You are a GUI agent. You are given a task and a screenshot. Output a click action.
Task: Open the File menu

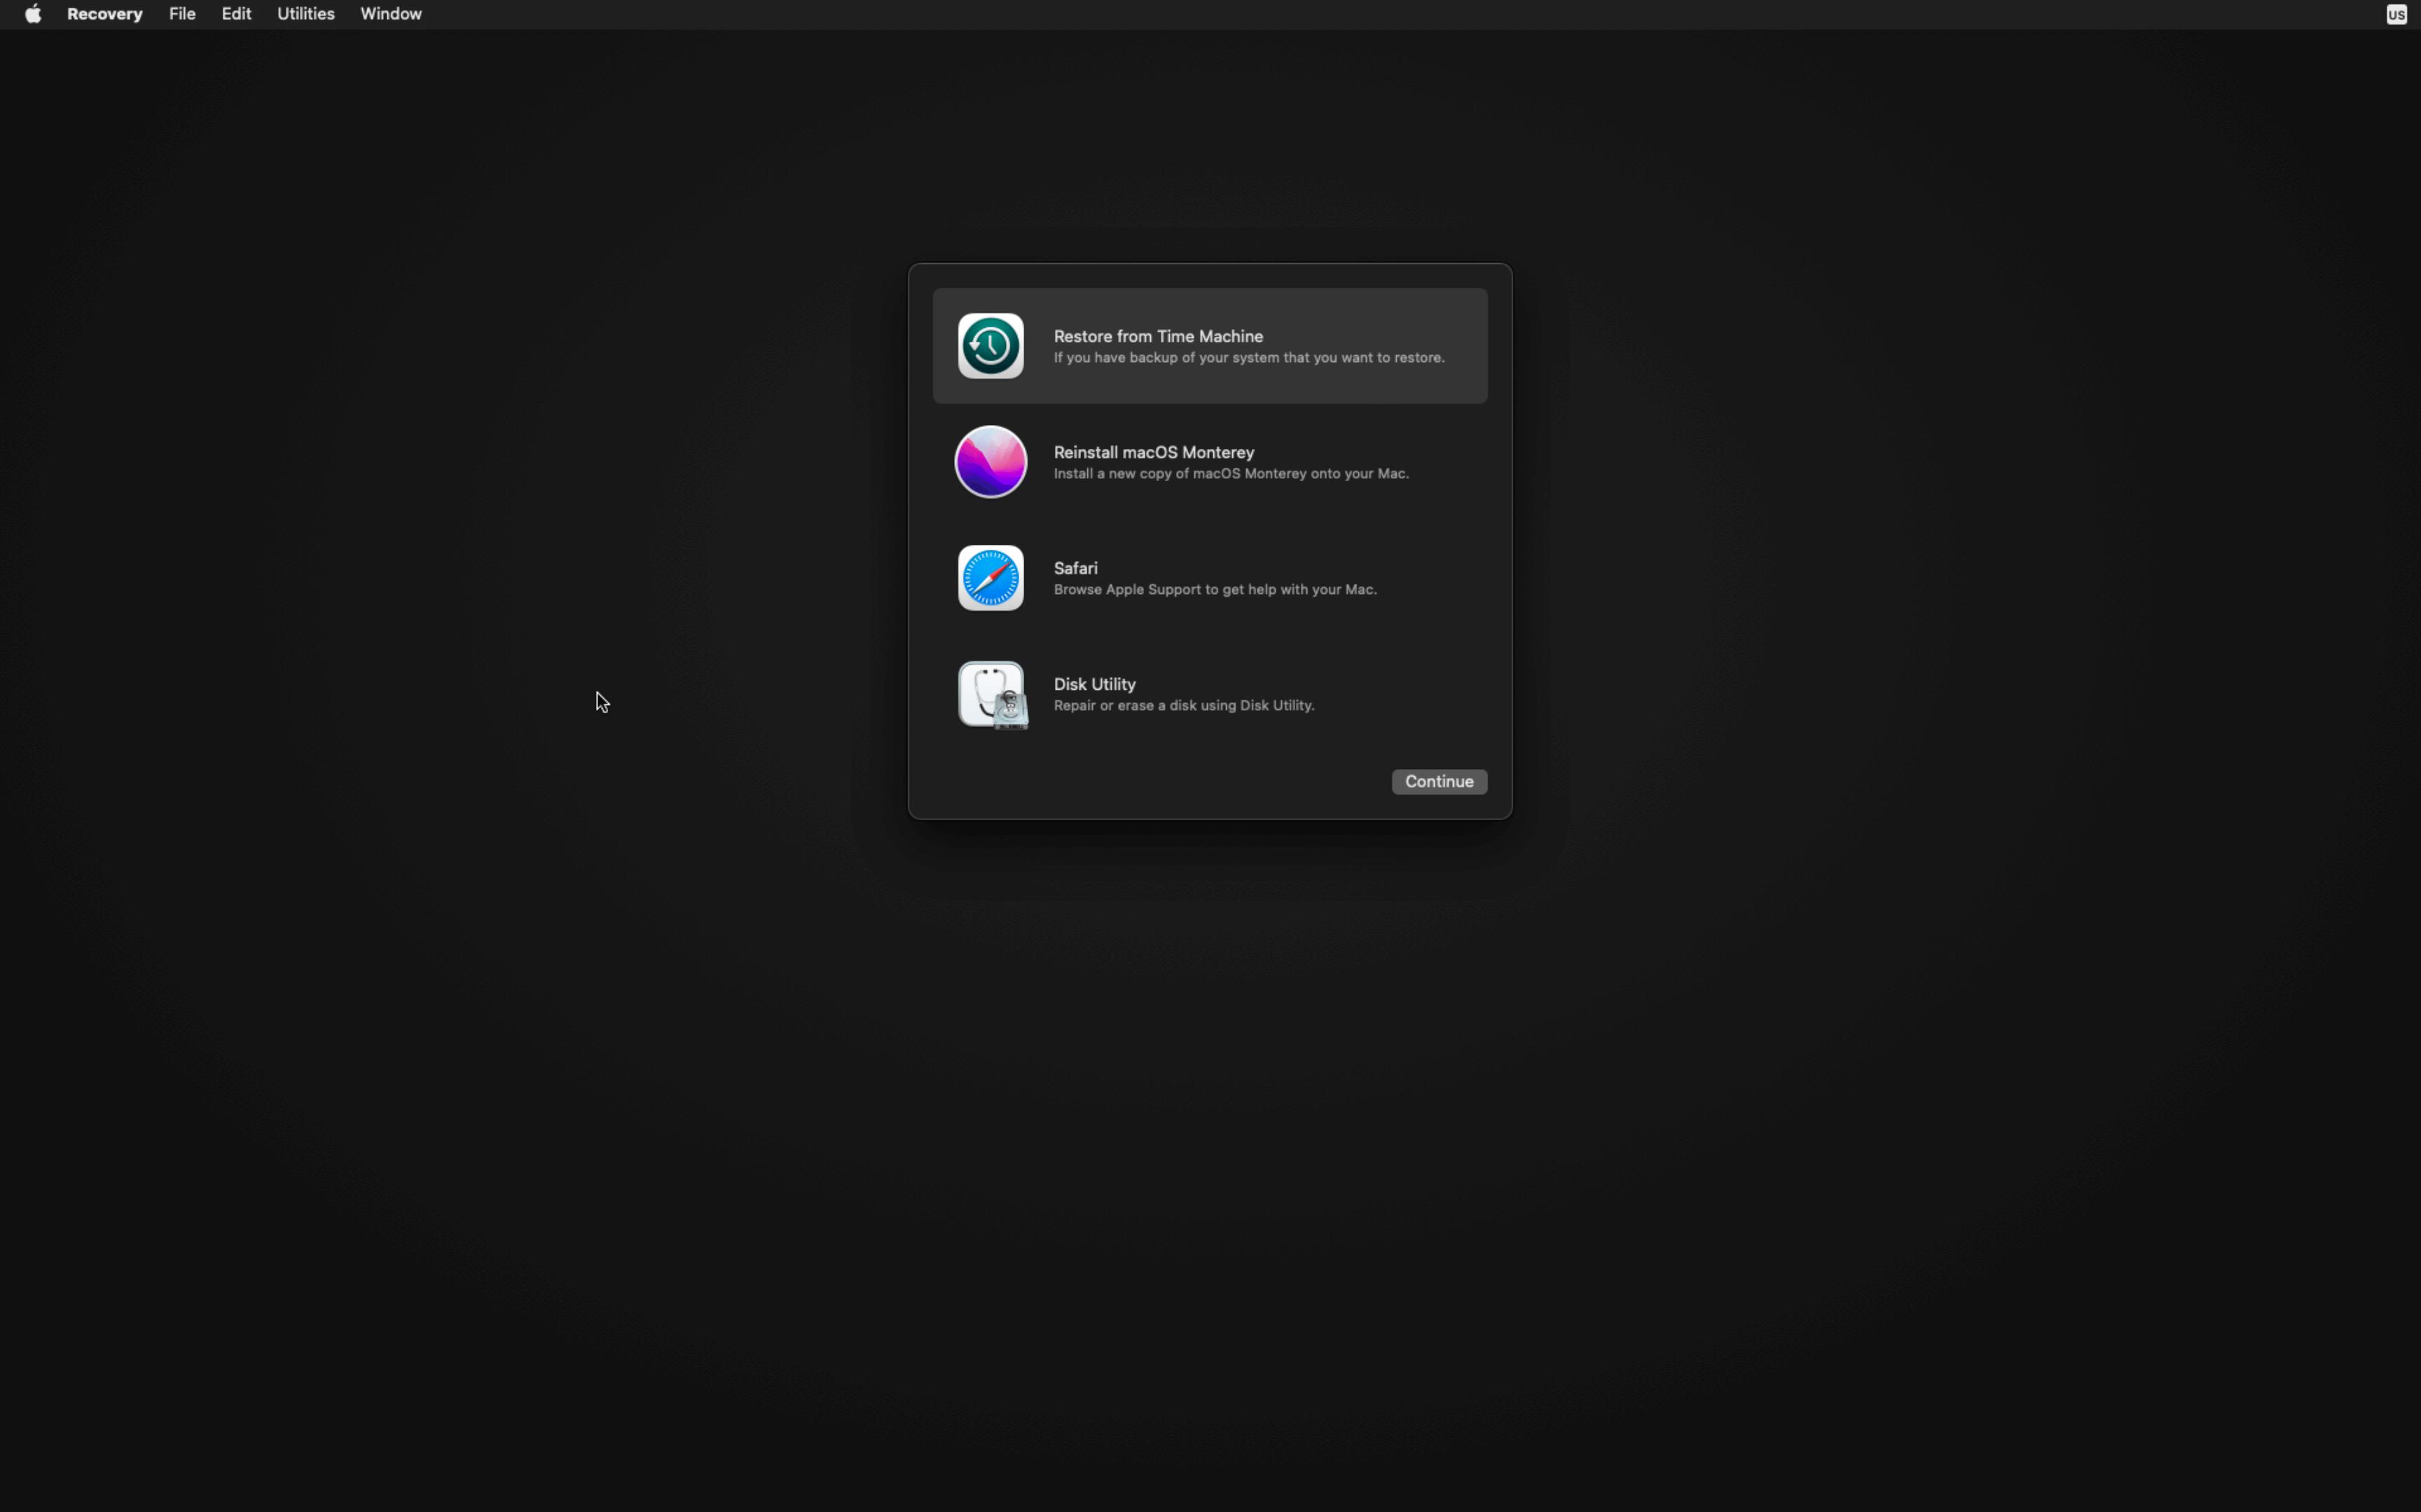[182, 14]
